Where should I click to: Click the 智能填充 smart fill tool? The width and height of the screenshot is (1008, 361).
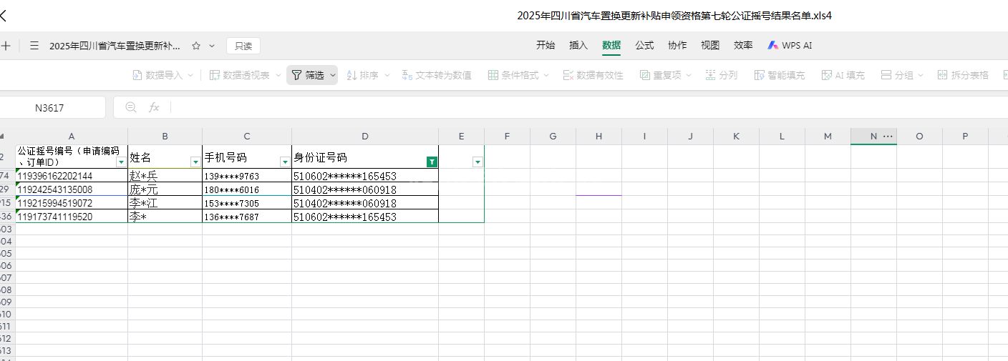tap(780, 75)
